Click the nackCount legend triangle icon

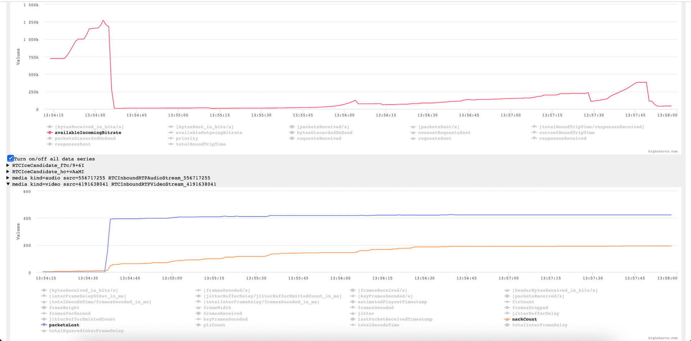click(x=507, y=319)
